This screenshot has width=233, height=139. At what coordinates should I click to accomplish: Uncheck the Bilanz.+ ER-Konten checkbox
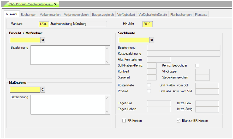(x=178, y=120)
